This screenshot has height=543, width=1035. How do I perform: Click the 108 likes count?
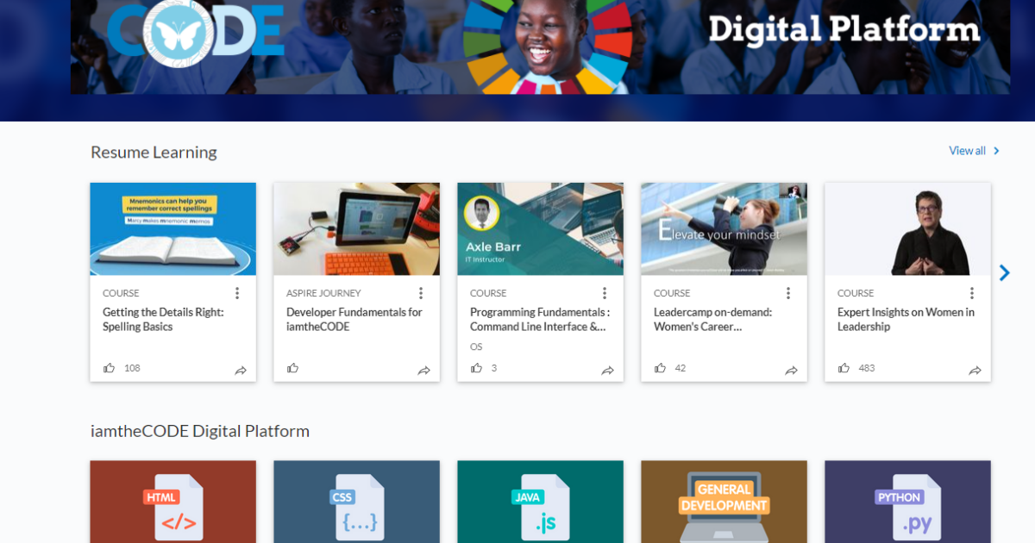click(132, 368)
